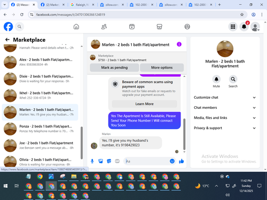Viewport: 267px width, 200px height.
Task: Choose a GIF icon in composer
Action: coord(117,161)
